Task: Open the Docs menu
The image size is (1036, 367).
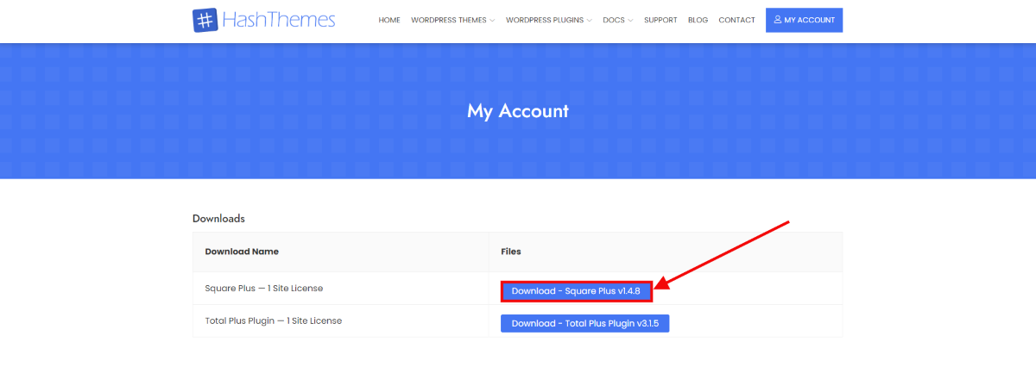Action: click(614, 20)
